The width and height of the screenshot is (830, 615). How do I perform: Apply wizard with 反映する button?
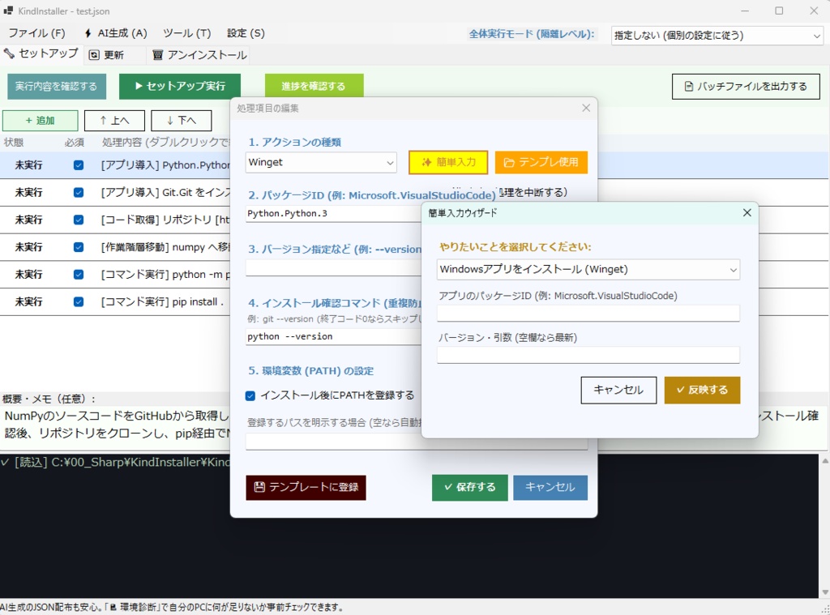[702, 390]
